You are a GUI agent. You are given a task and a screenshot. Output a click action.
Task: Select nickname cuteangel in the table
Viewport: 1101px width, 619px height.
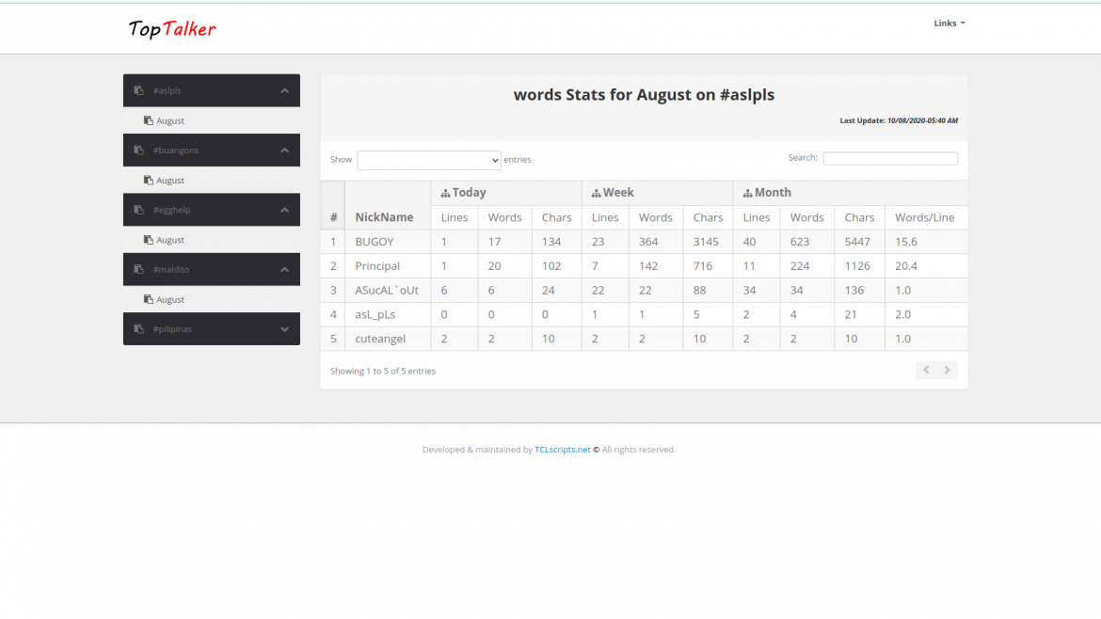point(380,339)
